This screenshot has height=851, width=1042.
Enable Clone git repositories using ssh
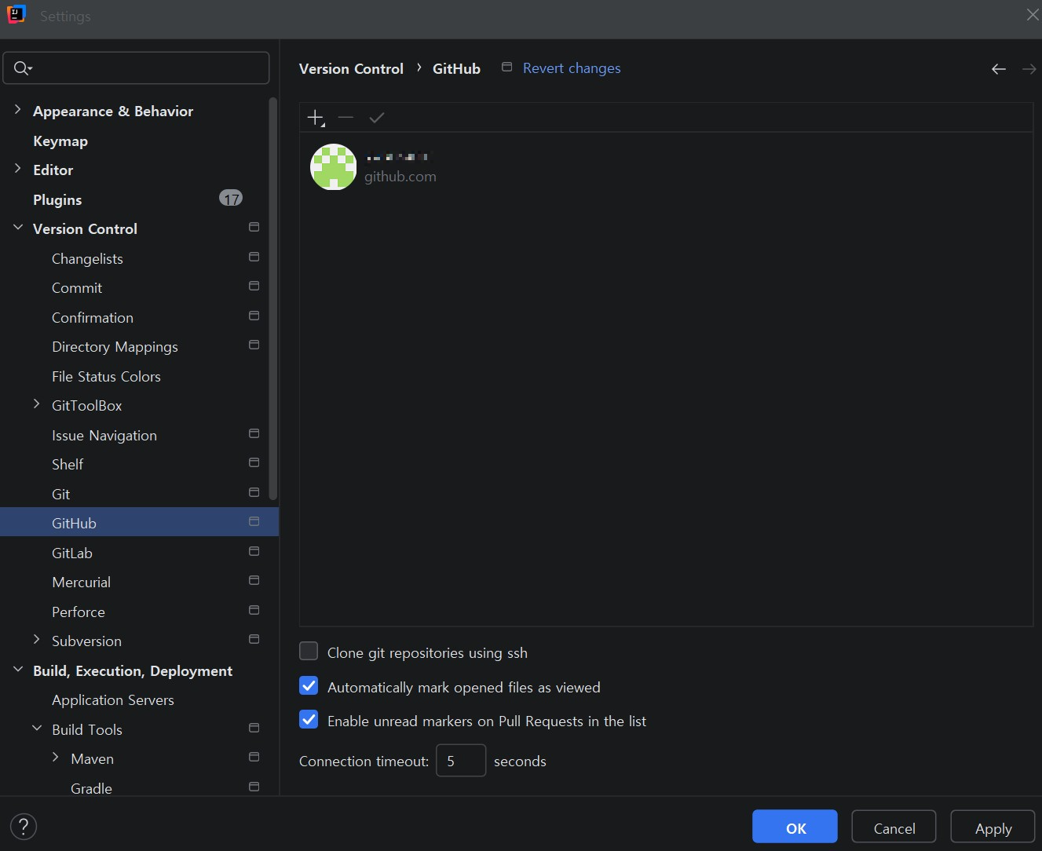[x=309, y=652]
